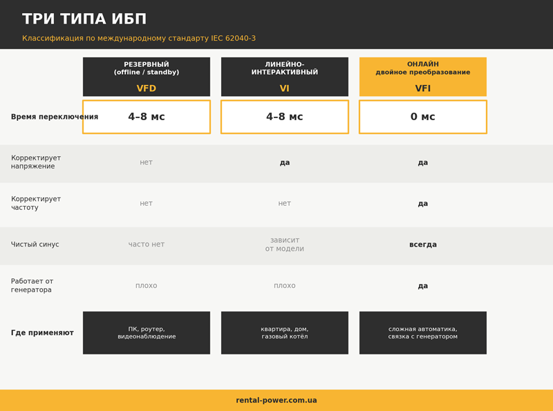
Task: Click the "сложная автоматика, связка с генератором" box
Action: tap(423, 333)
